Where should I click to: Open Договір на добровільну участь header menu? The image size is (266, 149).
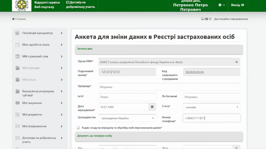80,5
